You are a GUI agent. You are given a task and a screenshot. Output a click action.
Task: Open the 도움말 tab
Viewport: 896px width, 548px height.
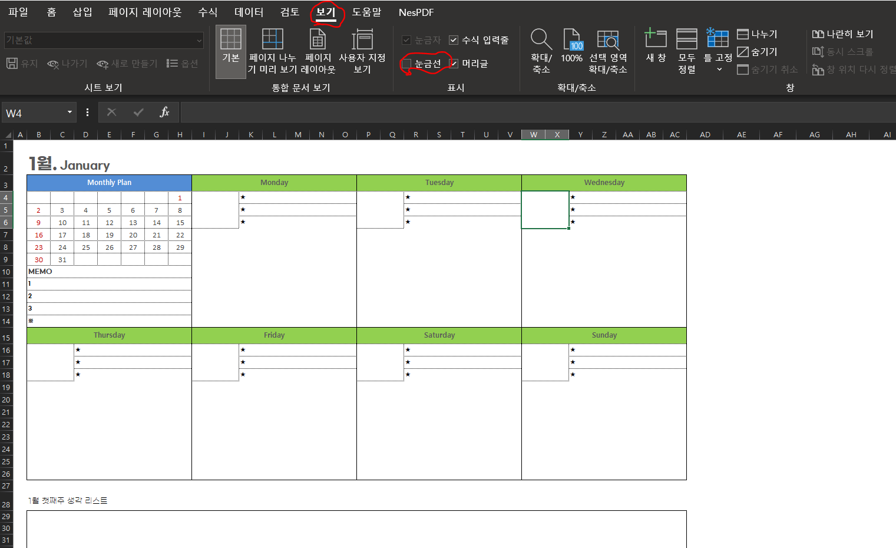366,12
